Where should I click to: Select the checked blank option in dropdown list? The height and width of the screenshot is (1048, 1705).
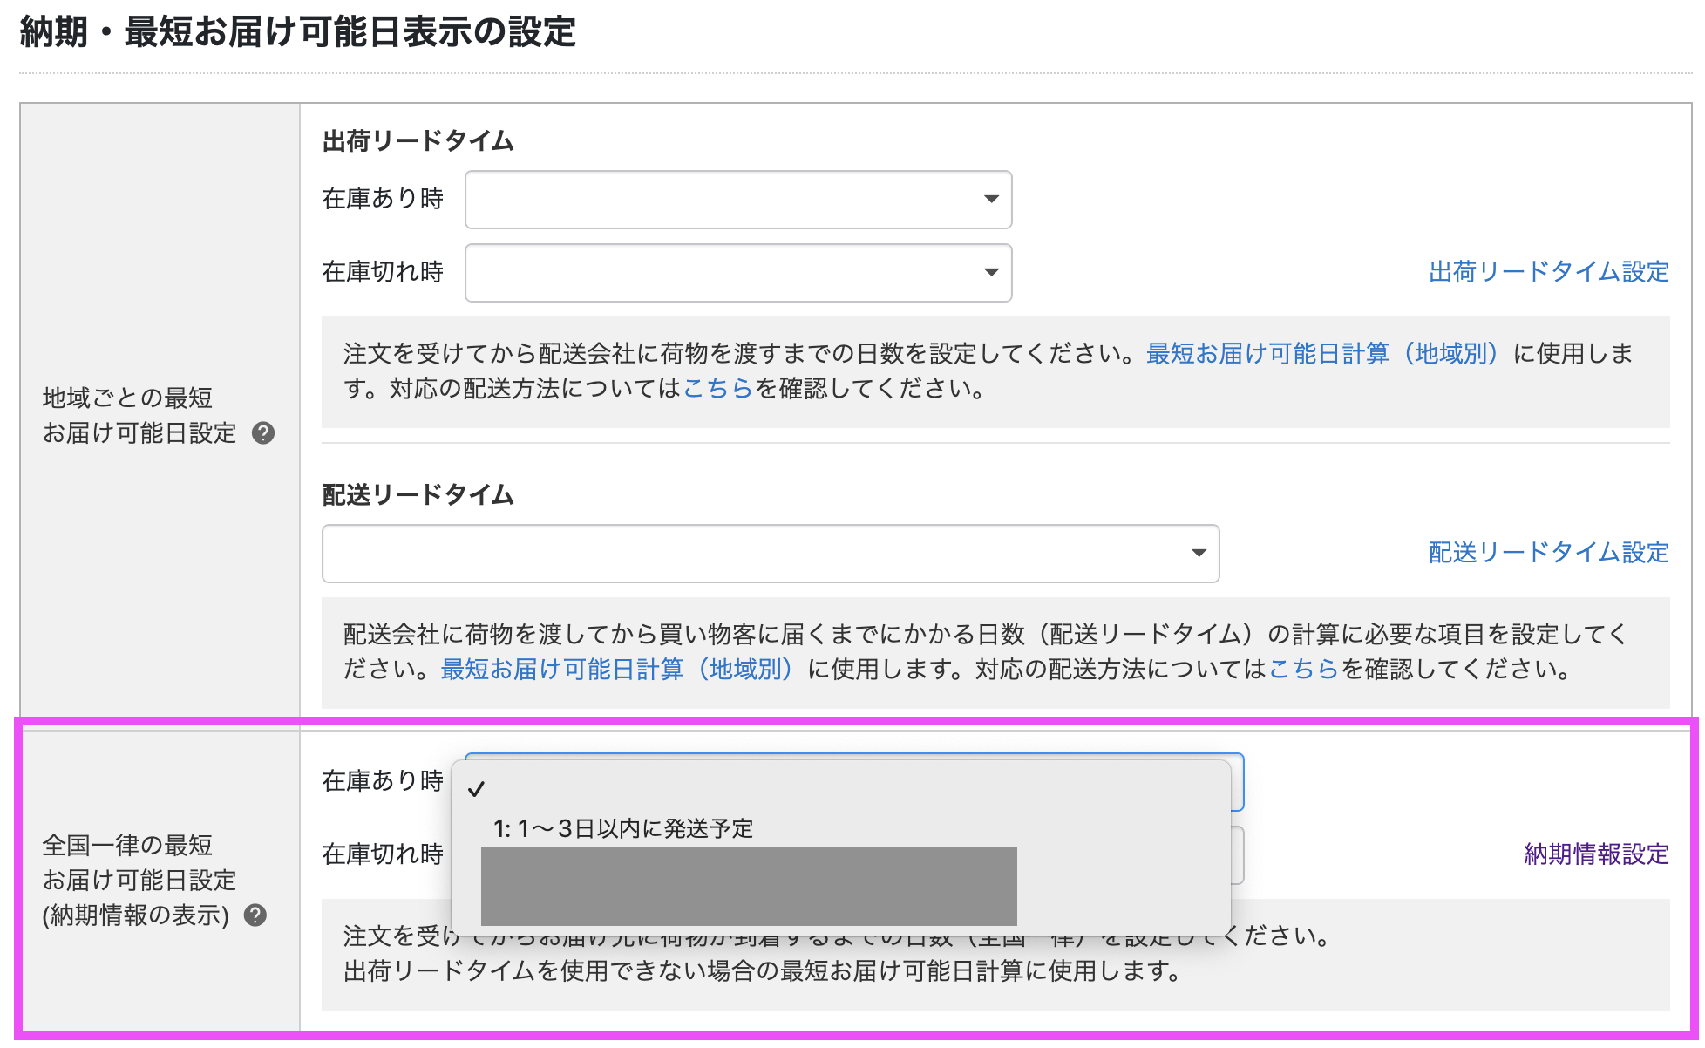pos(840,789)
